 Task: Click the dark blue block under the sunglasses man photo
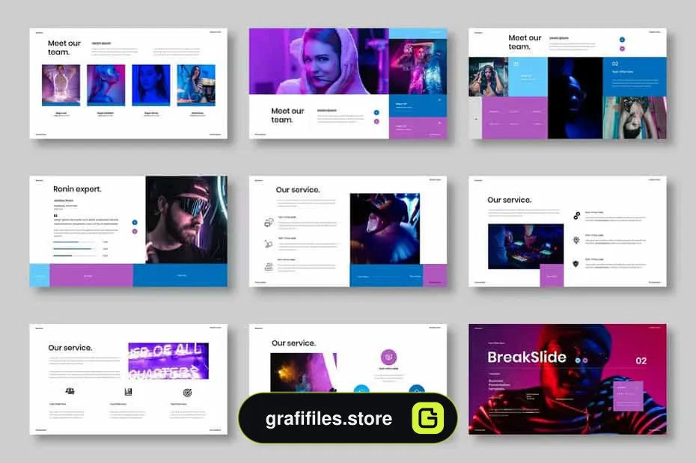[x=180, y=275]
